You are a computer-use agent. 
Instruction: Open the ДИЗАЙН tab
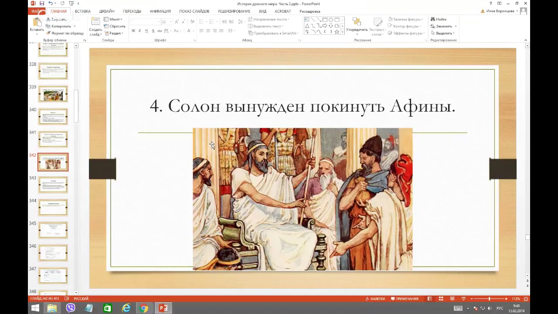click(x=107, y=11)
